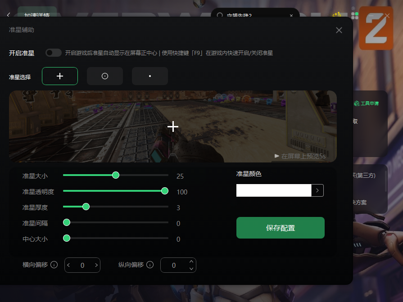Increase 横向偏移 with right arrow
403x302 pixels.
(96, 265)
